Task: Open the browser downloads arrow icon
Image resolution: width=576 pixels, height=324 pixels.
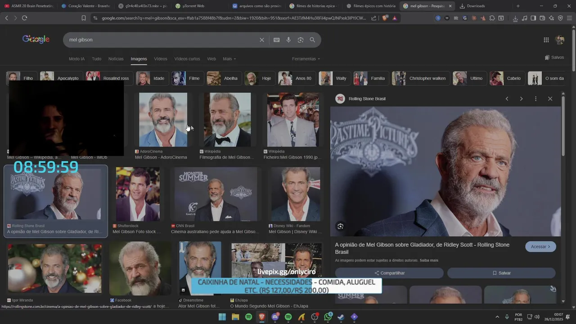Action: point(515,18)
